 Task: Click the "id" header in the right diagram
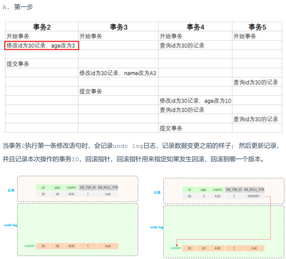189,190
